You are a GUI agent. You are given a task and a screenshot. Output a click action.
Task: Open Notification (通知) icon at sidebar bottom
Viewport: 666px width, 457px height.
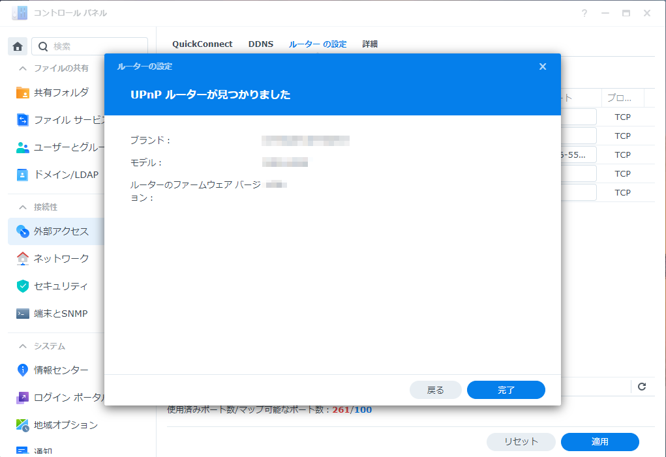click(23, 452)
